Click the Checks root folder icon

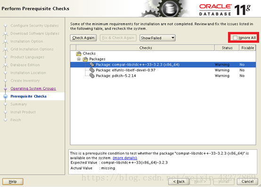(x=79, y=54)
